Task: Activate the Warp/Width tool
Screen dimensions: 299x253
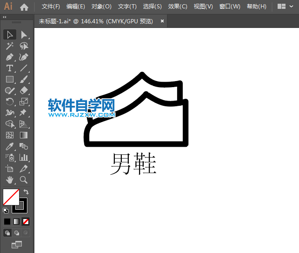Action: 10,113
